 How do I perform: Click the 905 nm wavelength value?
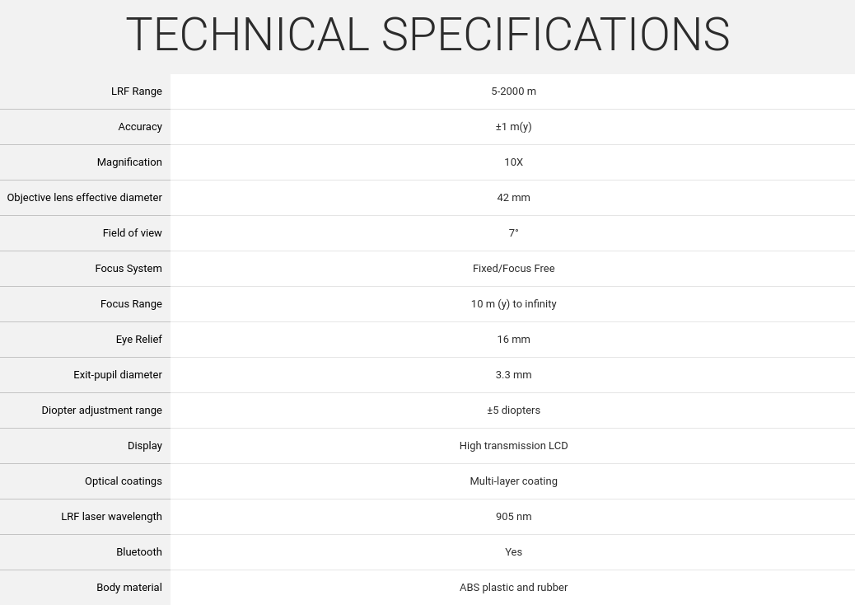tap(514, 517)
